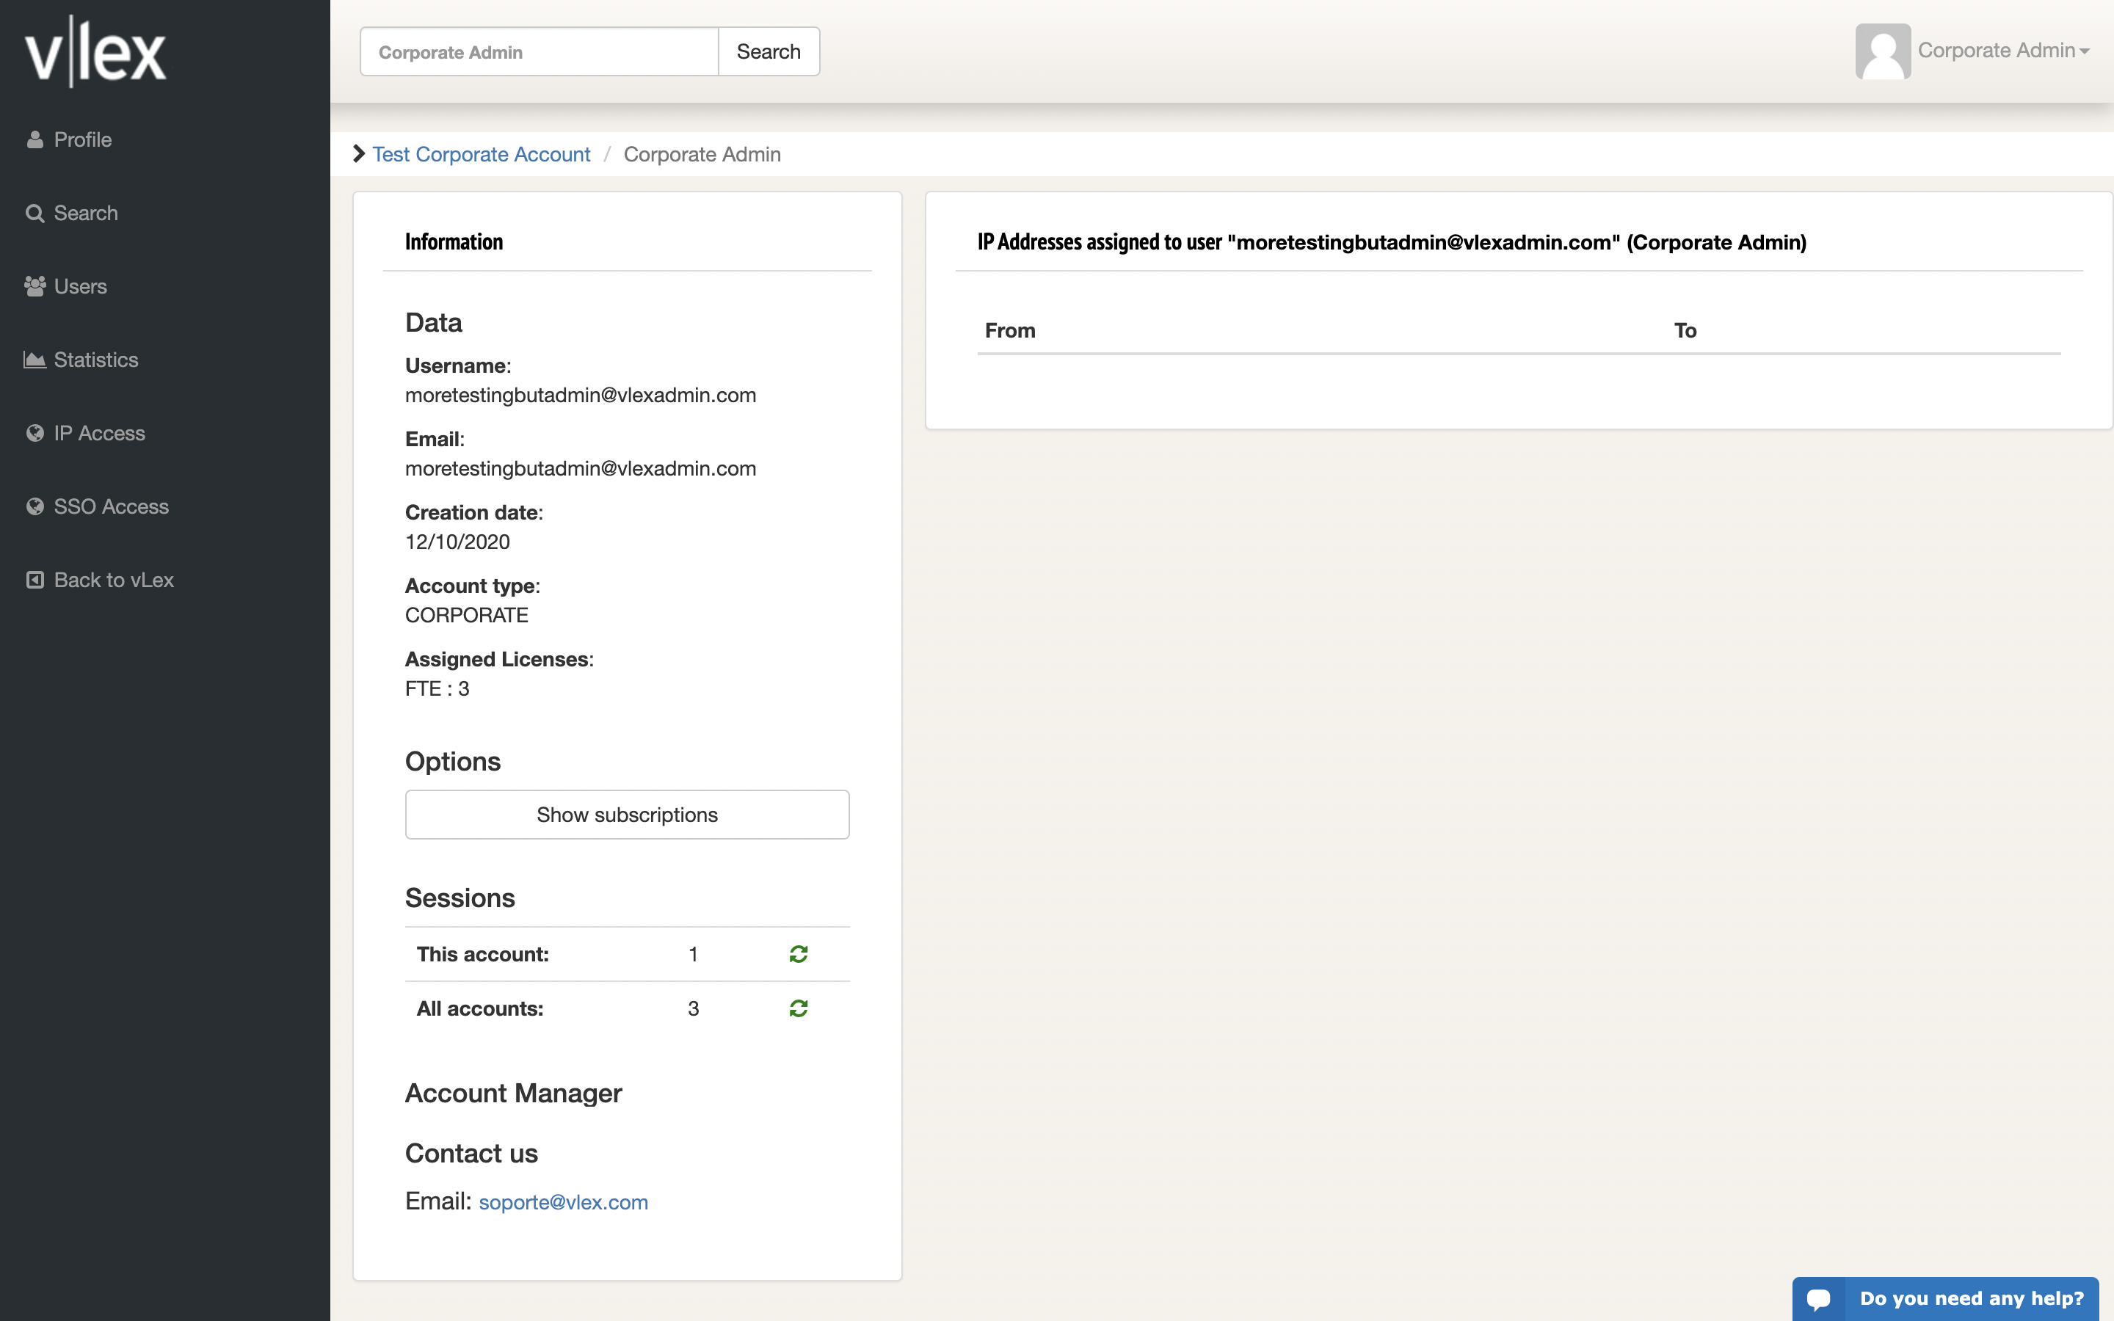Viewport: 2114px width, 1321px height.
Task: Open Statistics in the sidebar menu
Action: [96, 360]
